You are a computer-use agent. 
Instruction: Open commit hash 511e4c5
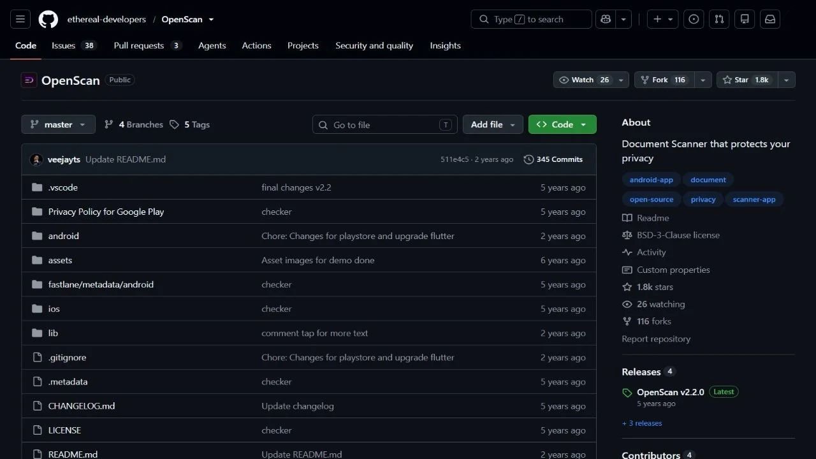[x=455, y=159]
